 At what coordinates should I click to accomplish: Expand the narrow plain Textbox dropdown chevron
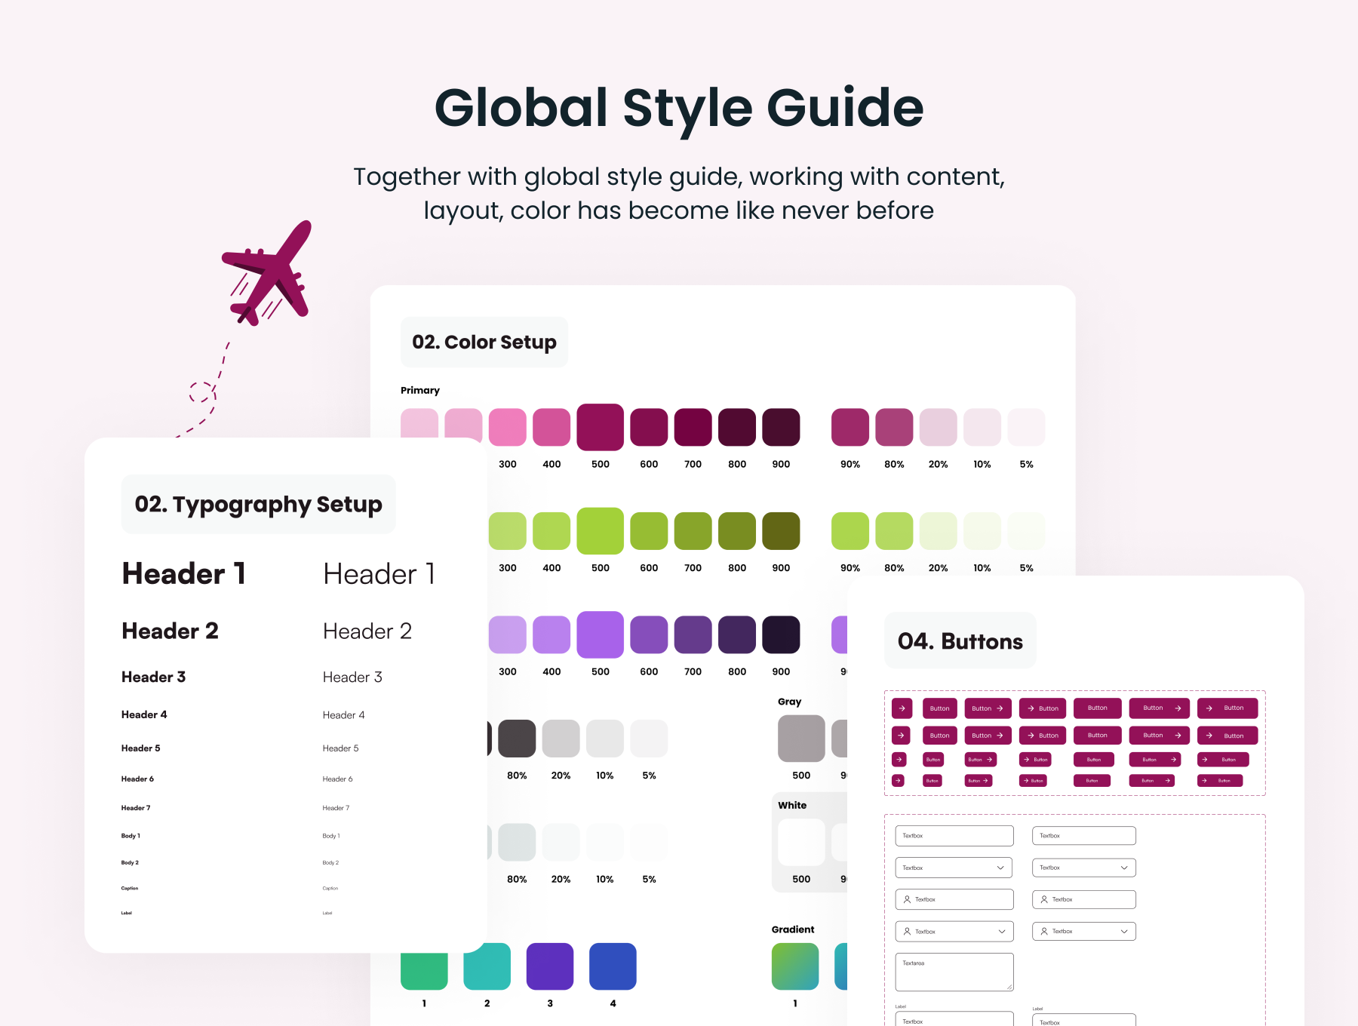coord(1124,868)
